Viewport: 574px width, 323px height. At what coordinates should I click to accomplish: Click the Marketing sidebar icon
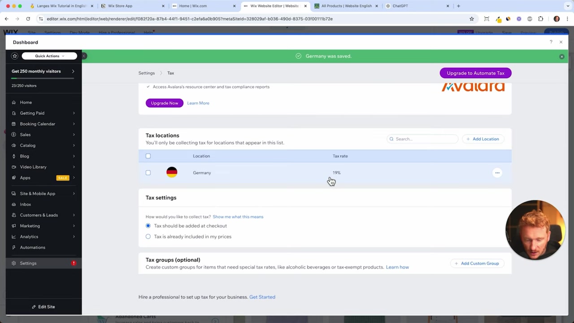[x=14, y=226]
